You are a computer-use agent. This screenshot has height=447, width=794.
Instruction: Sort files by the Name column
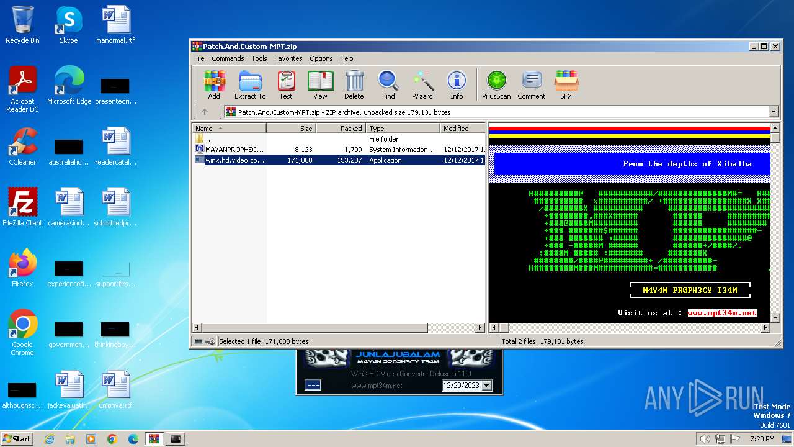point(229,129)
